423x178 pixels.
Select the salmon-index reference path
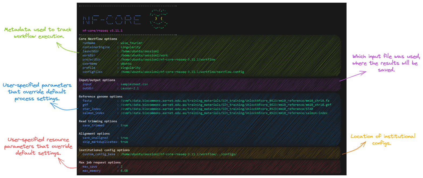(224, 113)
